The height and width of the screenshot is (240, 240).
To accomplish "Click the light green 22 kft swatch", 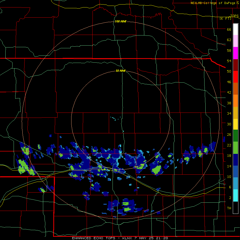I will pyautogui.click(x=235, y=148).
